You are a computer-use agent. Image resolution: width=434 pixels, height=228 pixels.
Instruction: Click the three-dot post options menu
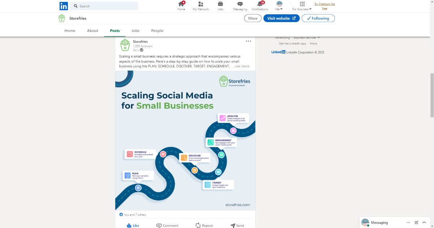click(x=248, y=41)
